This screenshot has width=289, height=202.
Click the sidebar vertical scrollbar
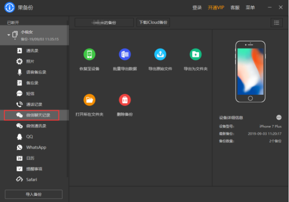pyautogui.click(x=68, y=100)
